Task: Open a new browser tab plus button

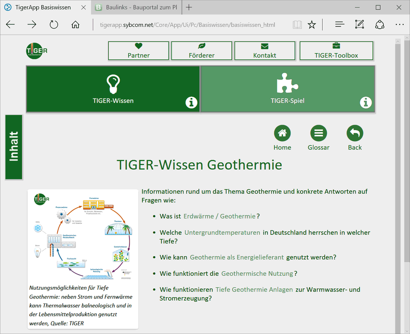Action: [189, 7]
